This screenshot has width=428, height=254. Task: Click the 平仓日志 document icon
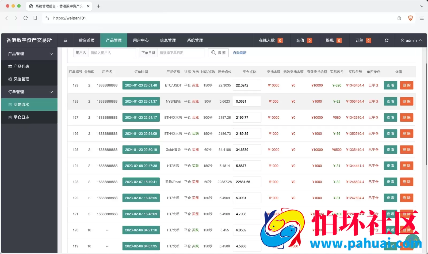click(x=10, y=117)
